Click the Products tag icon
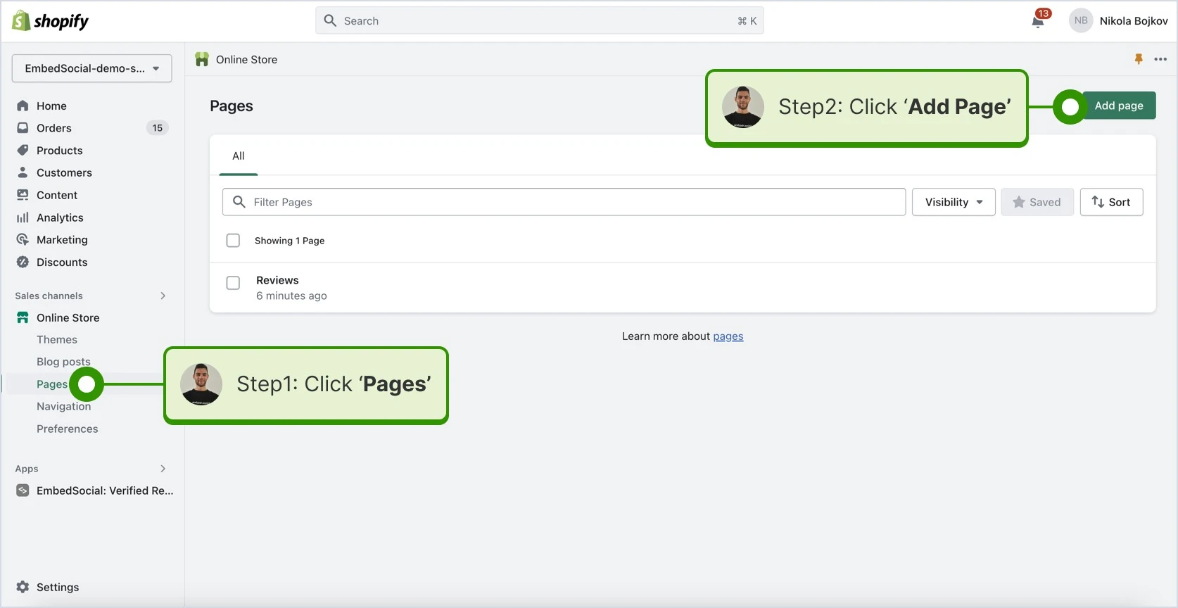This screenshot has height=608, width=1178. (23, 151)
